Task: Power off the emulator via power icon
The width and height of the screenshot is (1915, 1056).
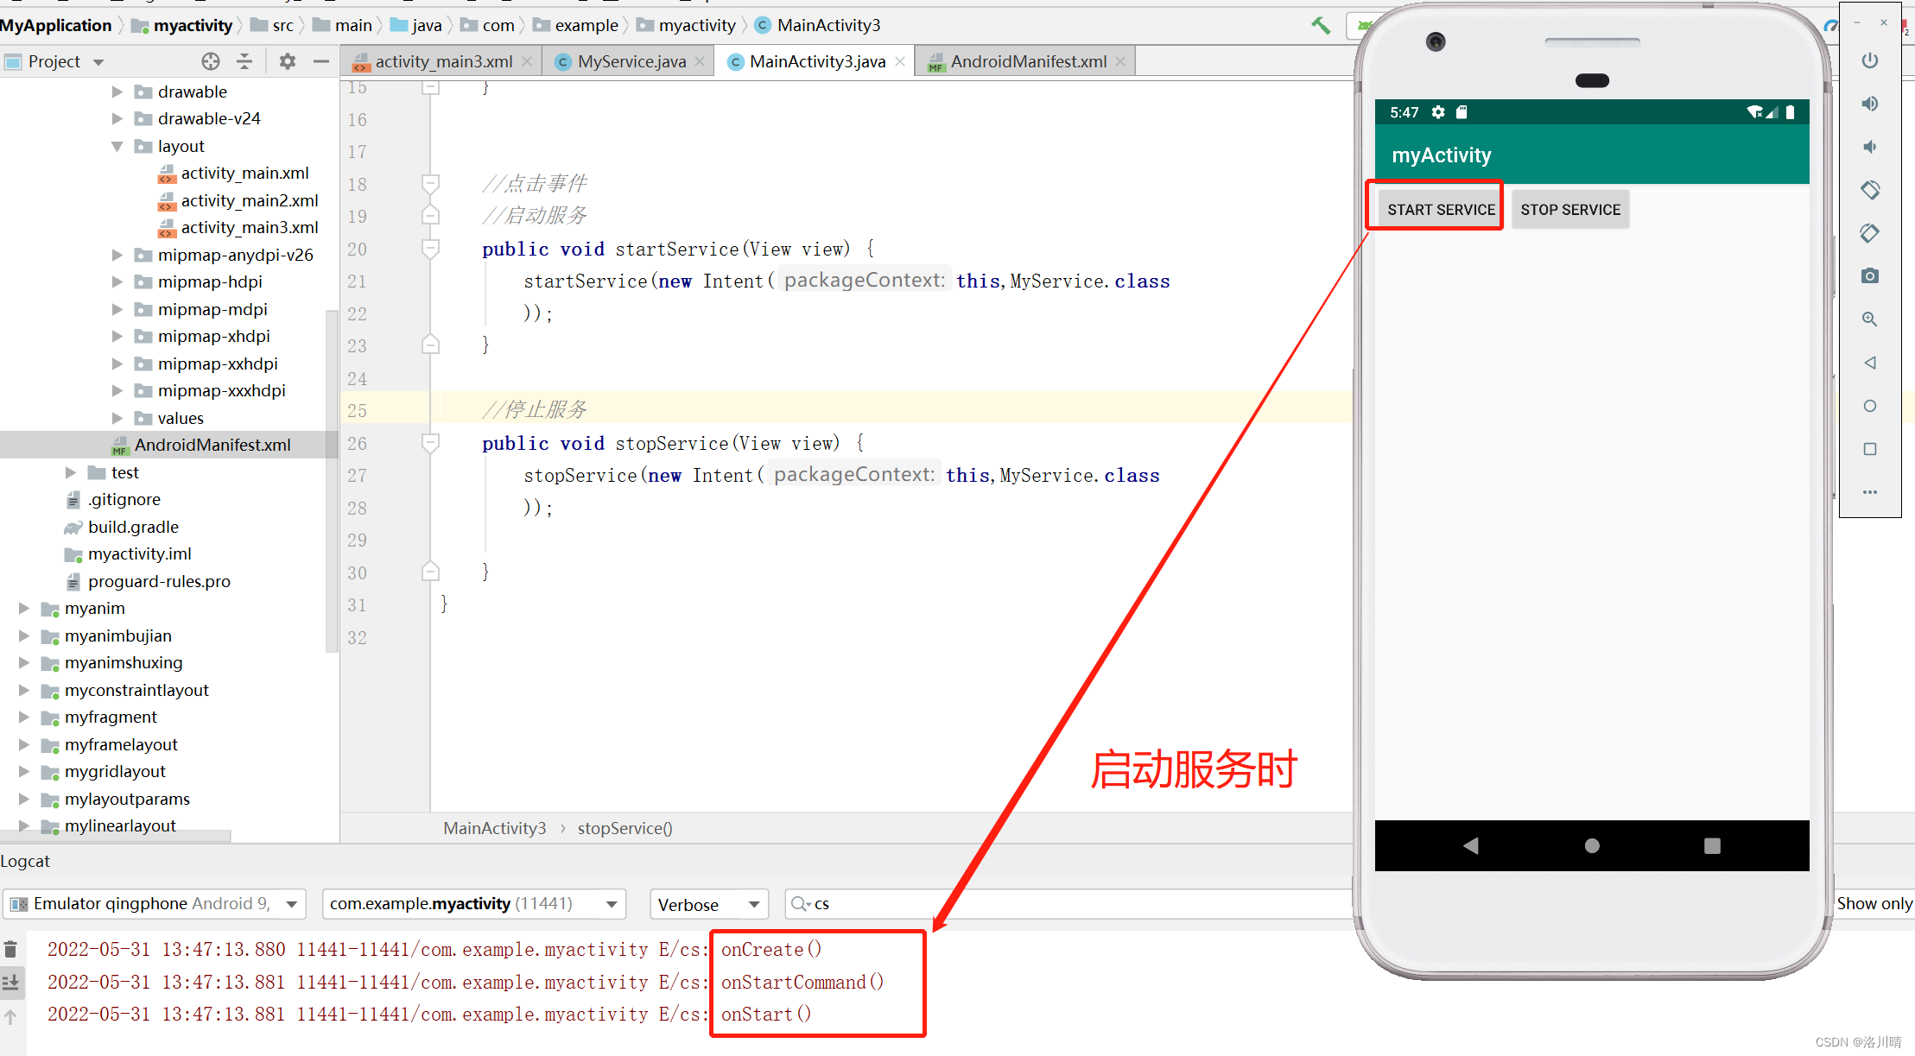Action: (1870, 60)
